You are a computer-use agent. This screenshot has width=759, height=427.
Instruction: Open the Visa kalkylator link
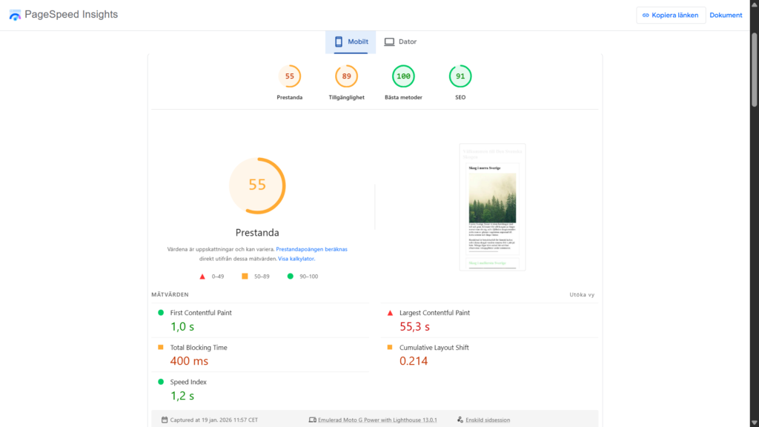(296, 259)
